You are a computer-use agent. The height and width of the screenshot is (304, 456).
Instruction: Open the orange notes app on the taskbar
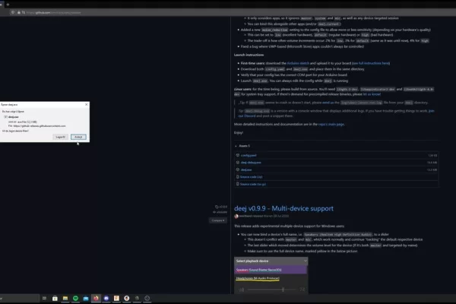(116, 298)
